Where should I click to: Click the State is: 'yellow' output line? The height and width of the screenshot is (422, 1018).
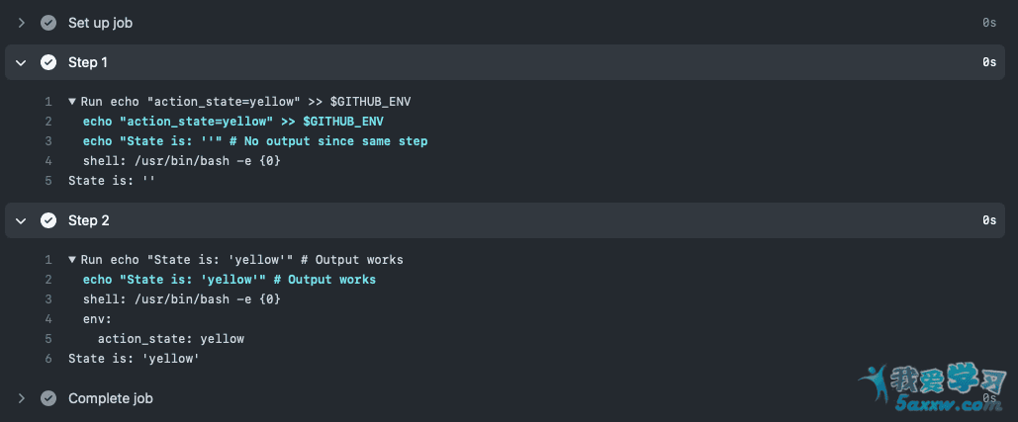[x=134, y=359]
